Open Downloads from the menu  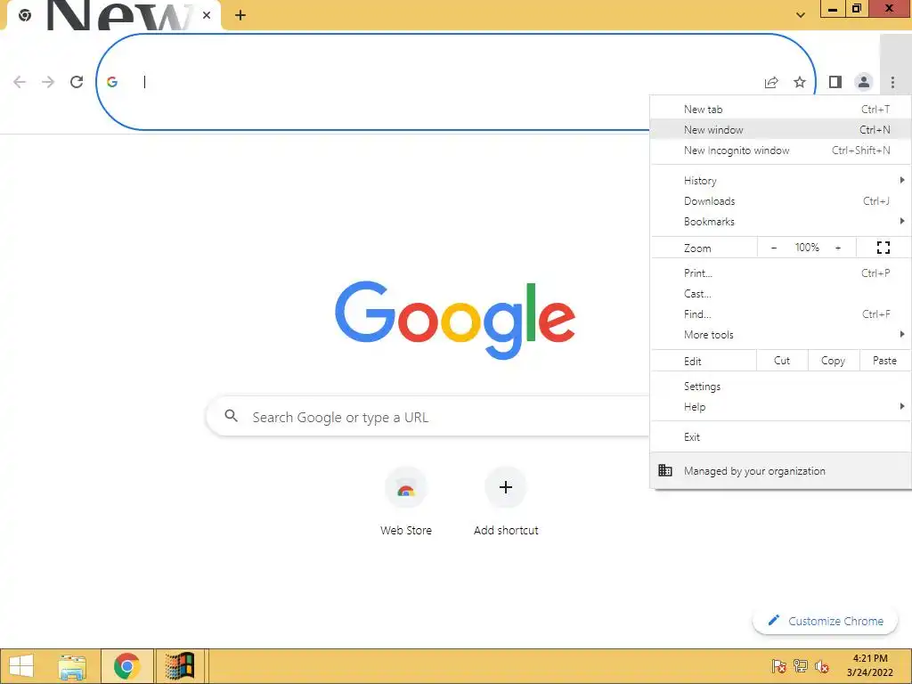click(x=780, y=201)
